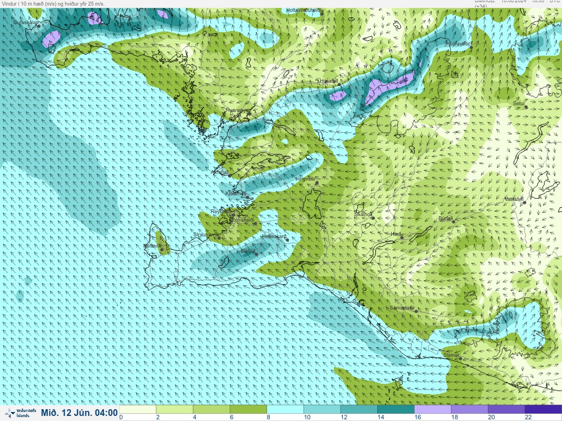Click the Hæll station marker
The height and width of the screenshot is (421, 562).
(x=402, y=238)
